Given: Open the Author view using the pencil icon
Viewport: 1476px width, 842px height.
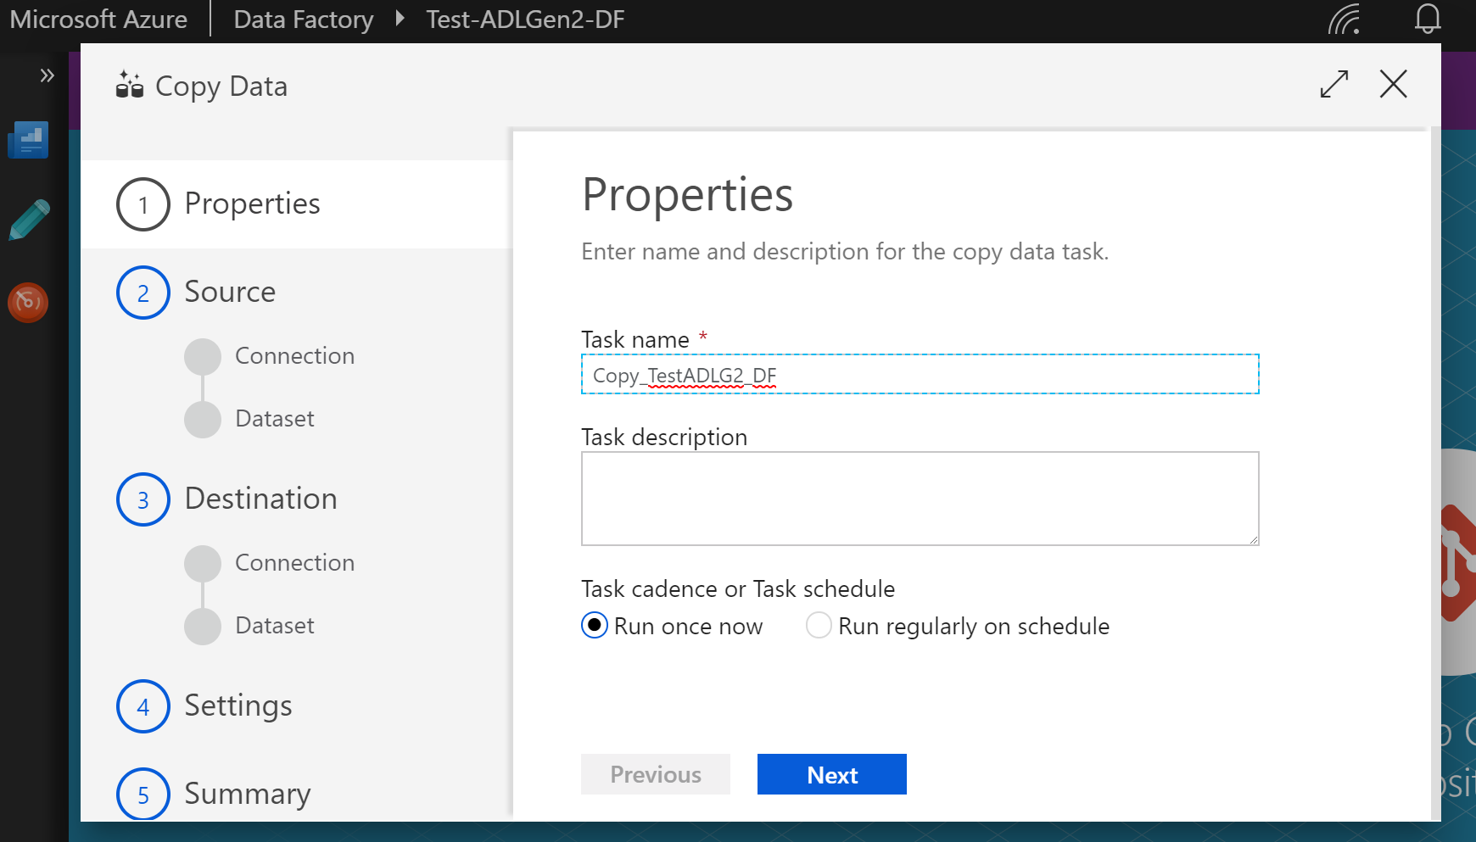Looking at the screenshot, I should (28, 220).
